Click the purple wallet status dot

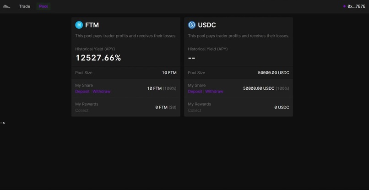[344, 6]
